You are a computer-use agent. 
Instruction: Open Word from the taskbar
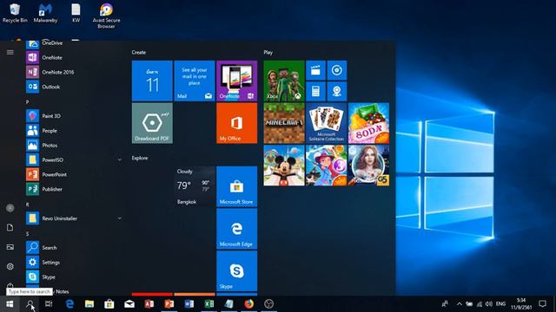(189, 304)
